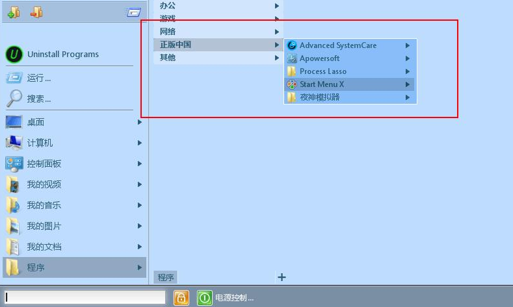Click the 我的视频 folder icon
The width and height of the screenshot is (513, 307).
click(14, 184)
